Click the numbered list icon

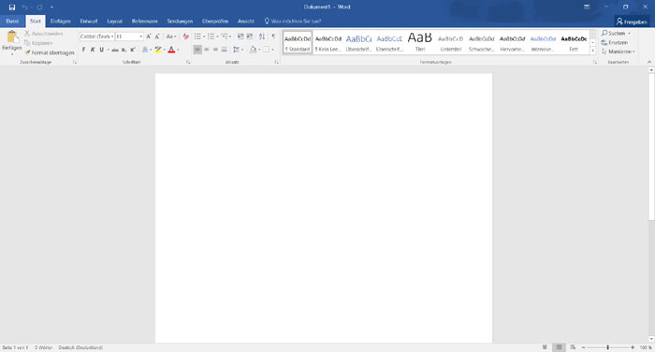click(x=211, y=37)
